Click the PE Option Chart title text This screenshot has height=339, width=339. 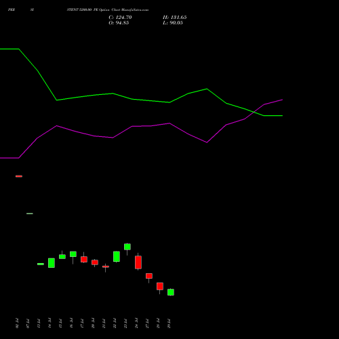coord(108,9)
